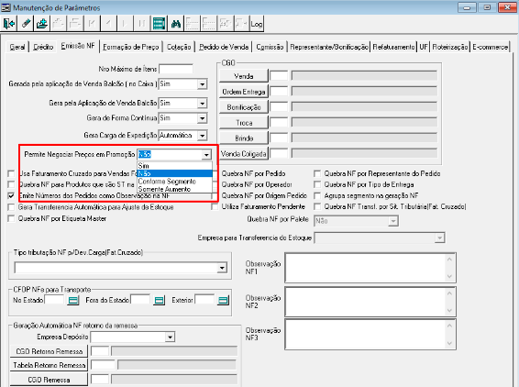Click the CGO Retorno Remessa button
The image size is (519, 387).
click(x=49, y=351)
